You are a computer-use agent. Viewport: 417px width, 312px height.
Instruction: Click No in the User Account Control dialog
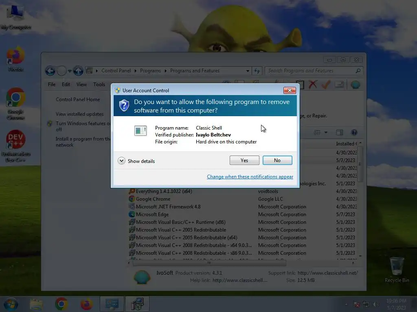277,160
